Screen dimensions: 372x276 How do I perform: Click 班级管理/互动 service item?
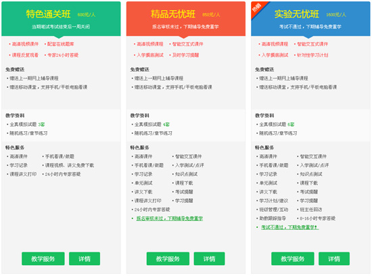[x=273, y=210]
